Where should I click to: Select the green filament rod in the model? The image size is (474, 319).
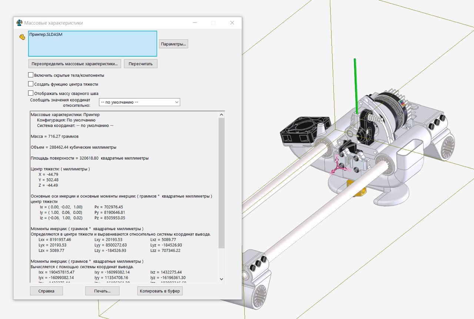click(x=356, y=86)
